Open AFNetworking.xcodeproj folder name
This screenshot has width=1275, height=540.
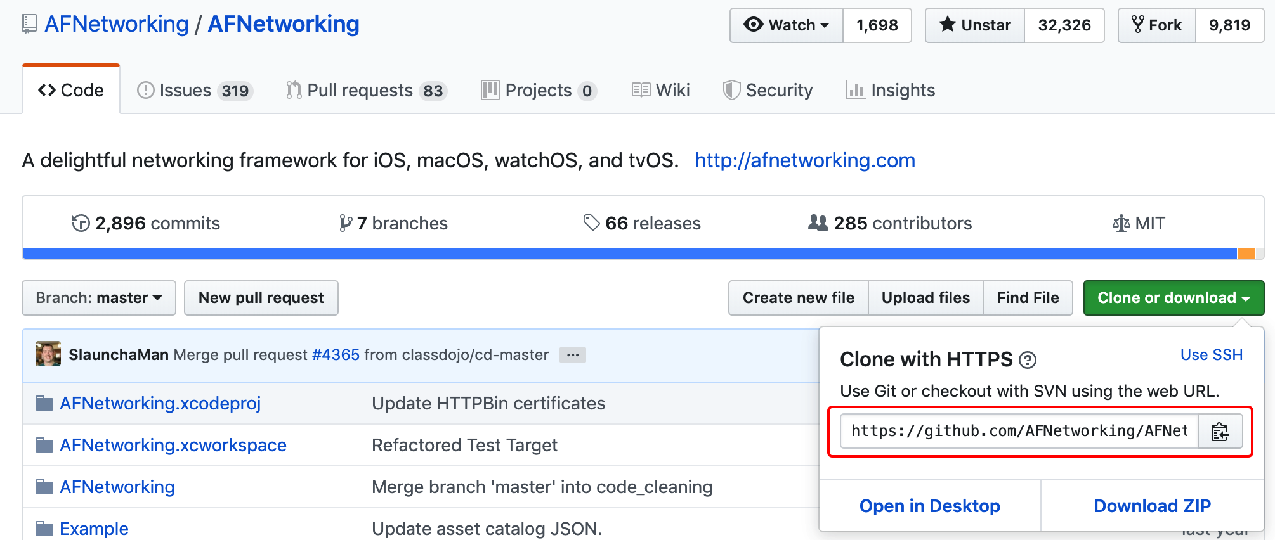click(x=160, y=403)
